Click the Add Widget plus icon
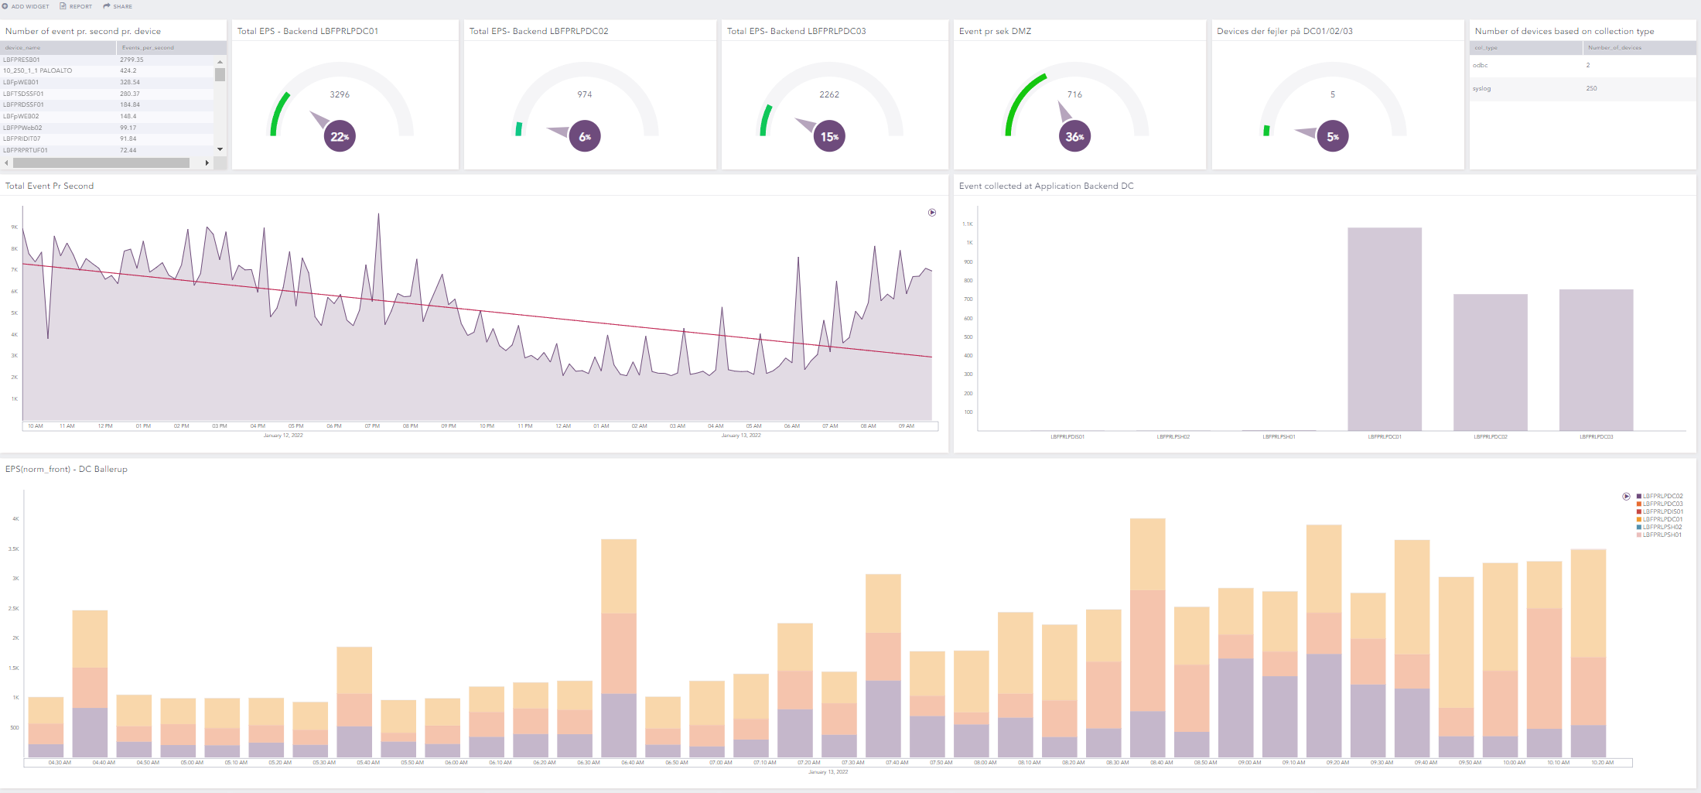The height and width of the screenshot is (793, 1701). 5,6
